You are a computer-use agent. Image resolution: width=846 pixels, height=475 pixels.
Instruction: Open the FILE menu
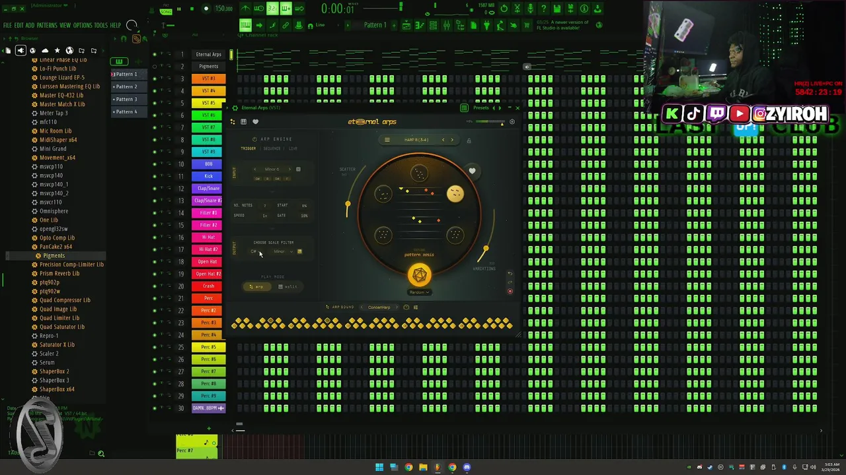(x=8, y=25)
